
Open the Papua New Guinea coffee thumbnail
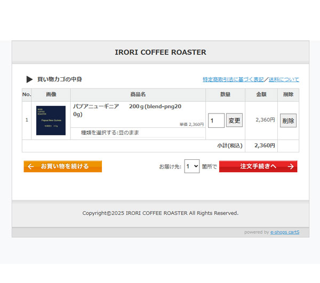click(51, 120)
